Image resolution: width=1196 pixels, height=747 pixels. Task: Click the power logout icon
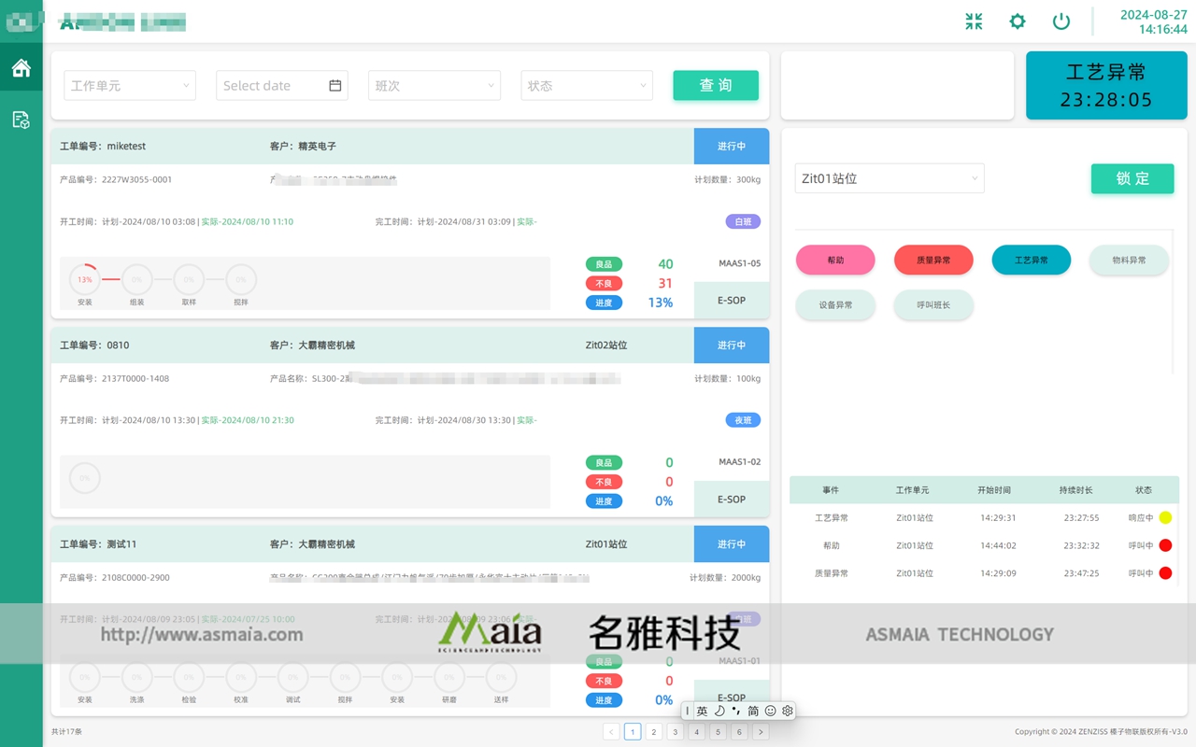1061,21
